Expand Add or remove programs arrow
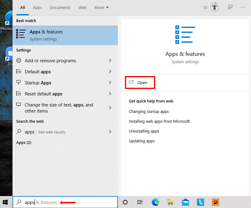Screen dimensions: 251x208 point(110,61)
